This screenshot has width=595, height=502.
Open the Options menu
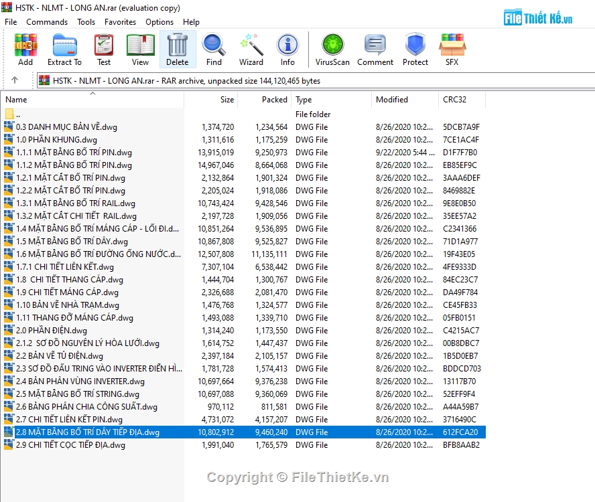159,22
